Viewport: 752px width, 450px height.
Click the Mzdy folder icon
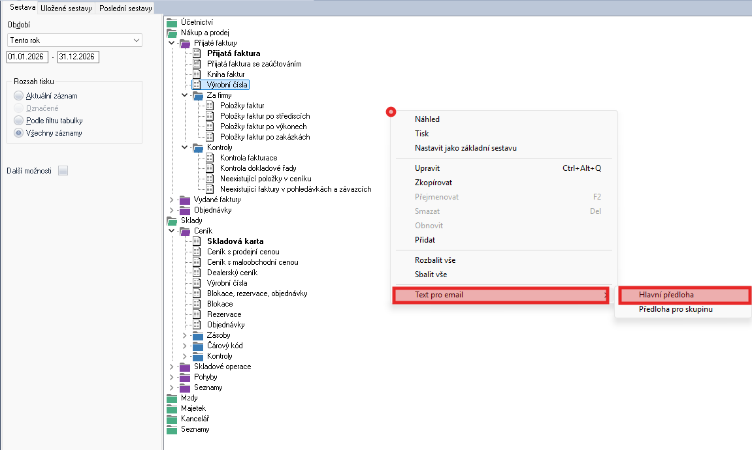[x=172, y=398]
